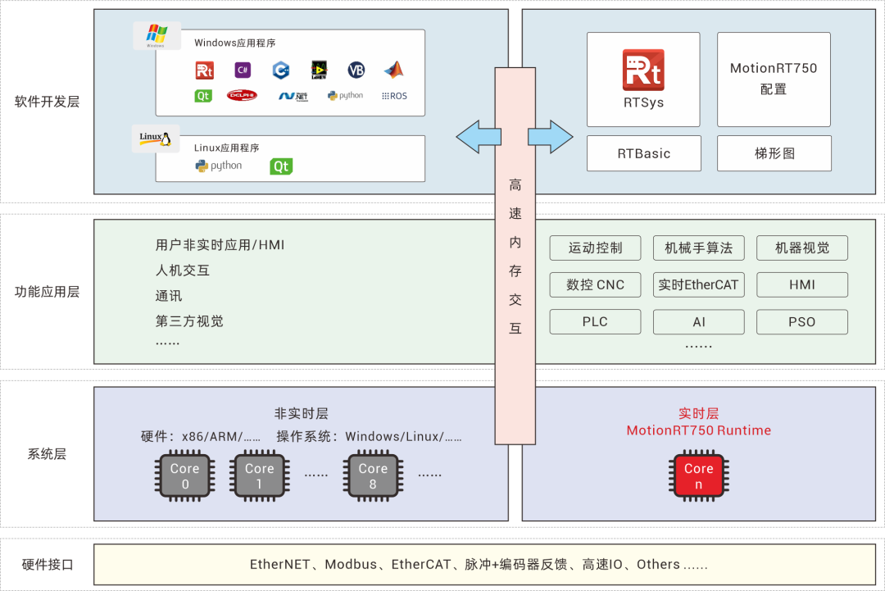Open the 梯形图 box
The height and width of the screenshot is (591, 885).
[x=774, y=153]
